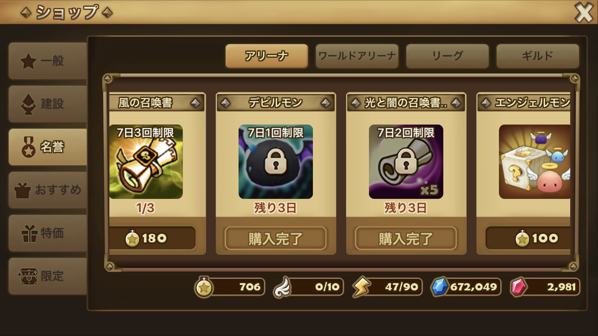Open the 限定 (Limited) category

[x=48, y=276]
